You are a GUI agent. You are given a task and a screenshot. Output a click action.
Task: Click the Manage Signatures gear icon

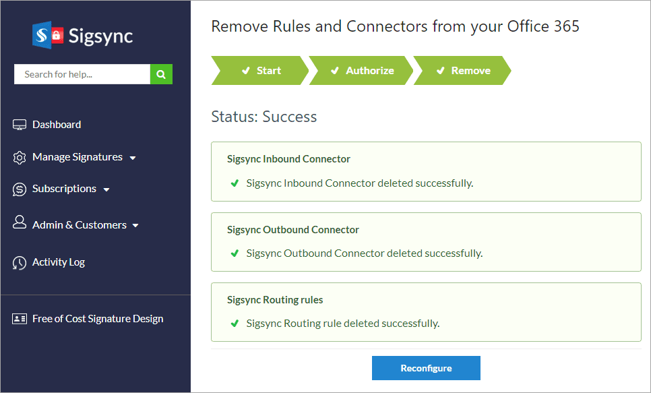(20, 158)
